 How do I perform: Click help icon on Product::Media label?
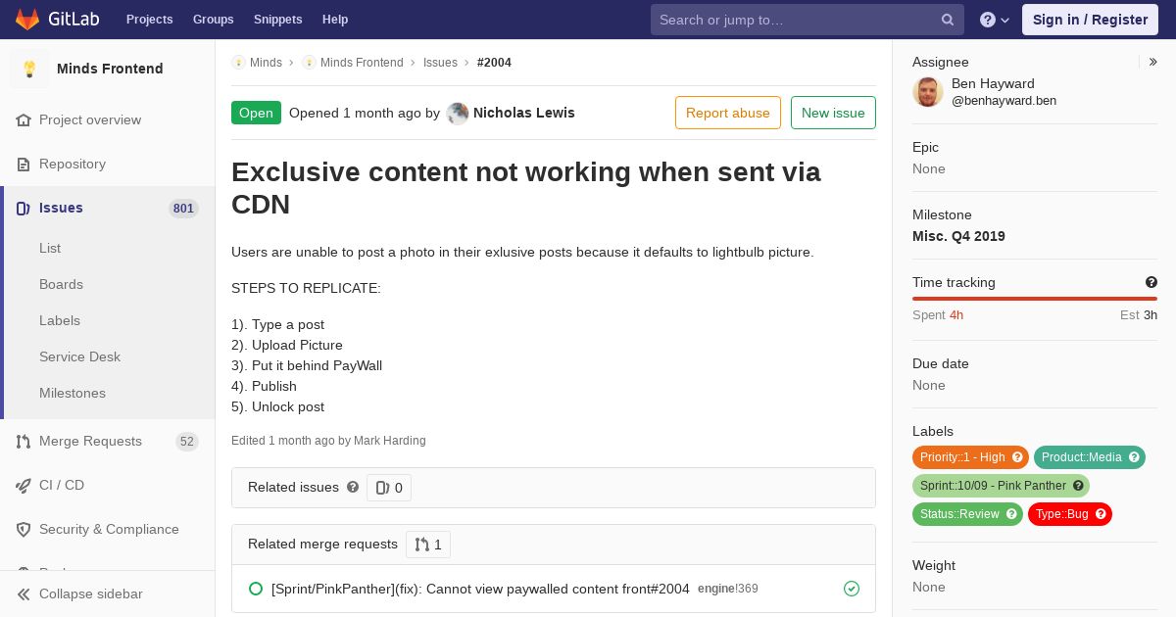point(1134,457)
